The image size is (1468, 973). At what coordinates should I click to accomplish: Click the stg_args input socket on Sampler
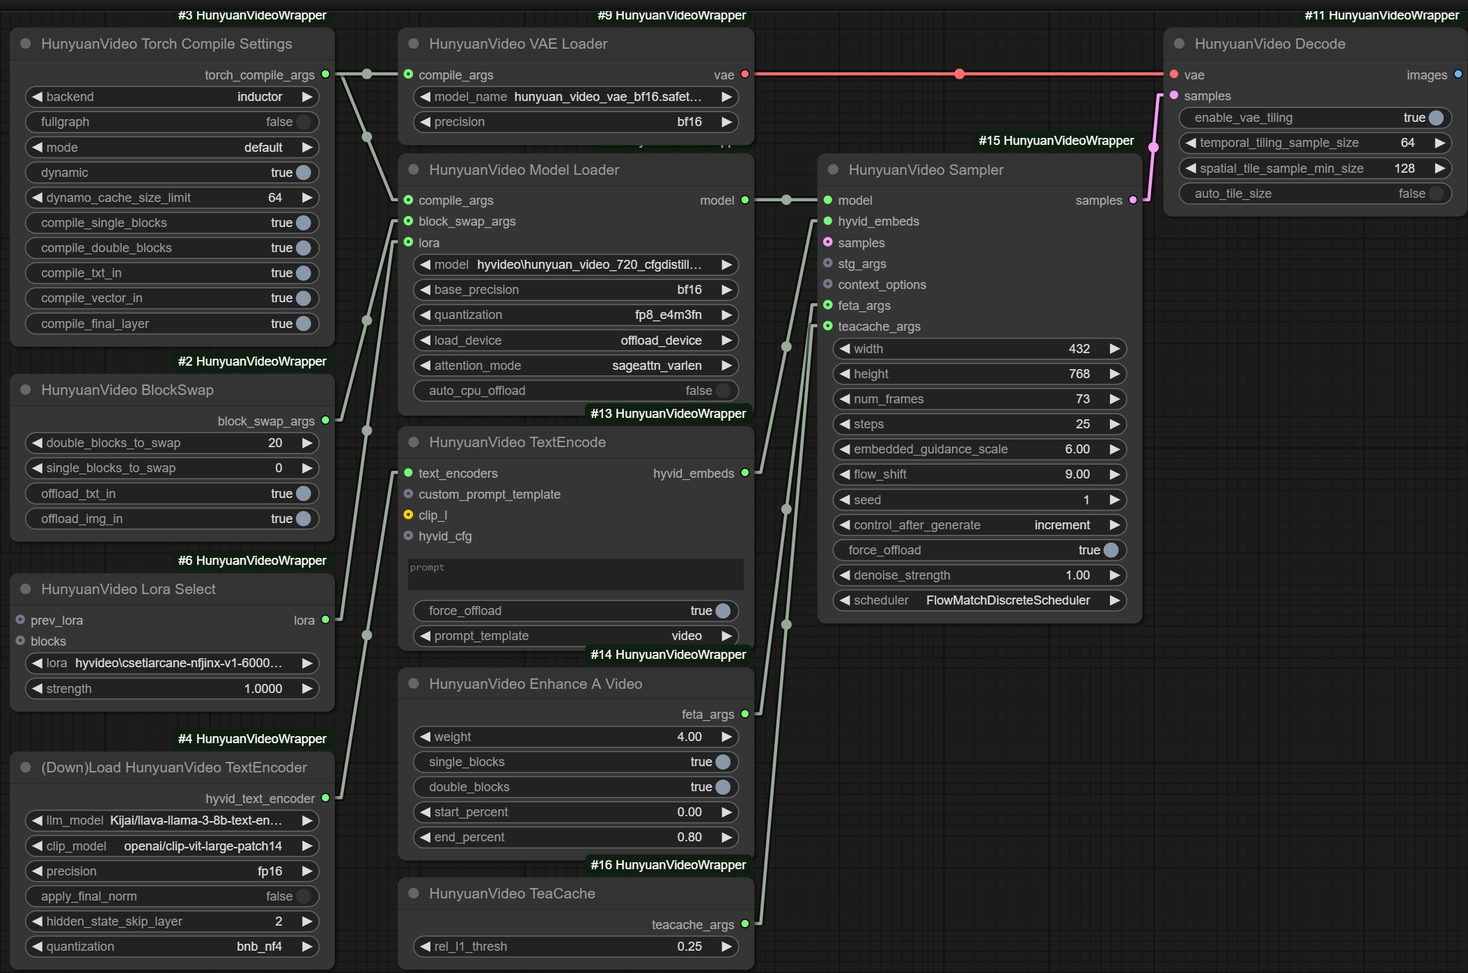(828, 263)
